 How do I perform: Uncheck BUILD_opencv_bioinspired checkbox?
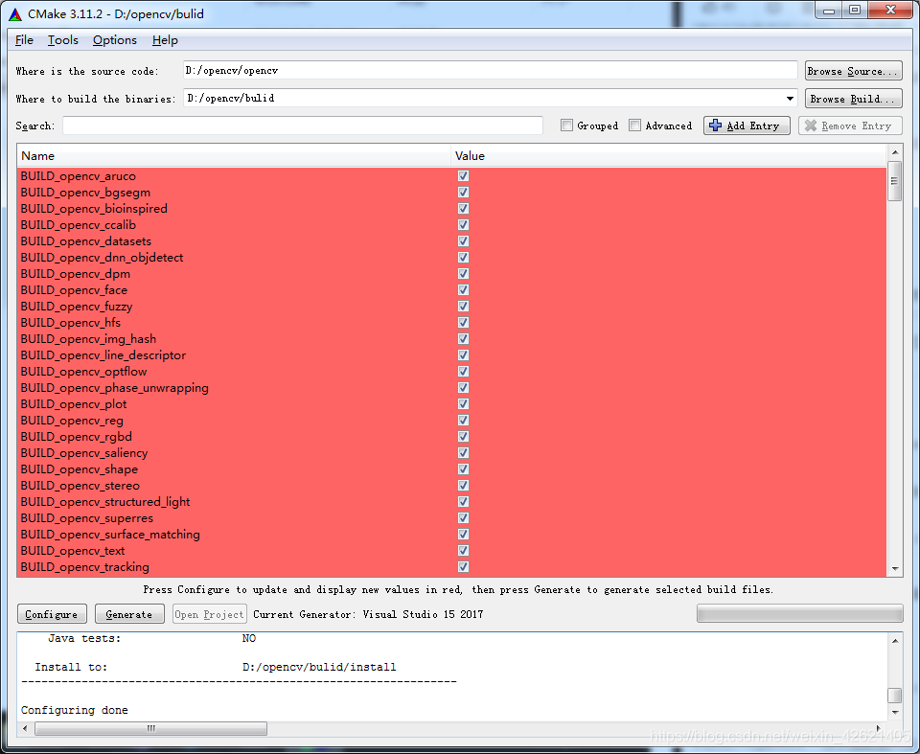(463, 208)
